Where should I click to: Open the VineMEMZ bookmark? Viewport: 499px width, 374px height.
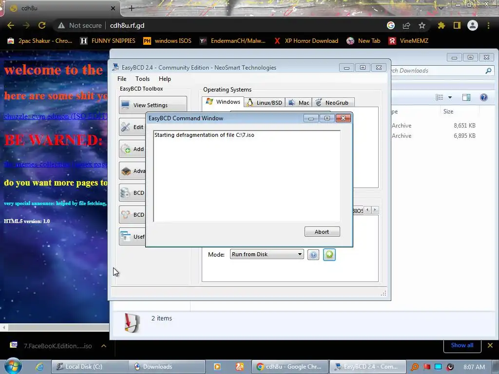coord(408,41)
